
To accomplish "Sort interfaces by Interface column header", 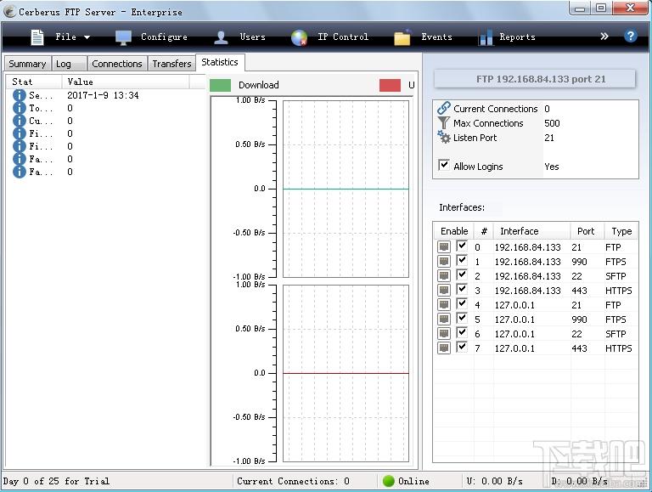I will click(531, 231).
